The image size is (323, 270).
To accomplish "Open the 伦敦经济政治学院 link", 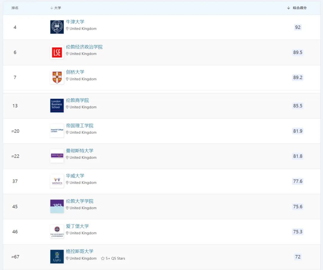I will coord(84,47).
